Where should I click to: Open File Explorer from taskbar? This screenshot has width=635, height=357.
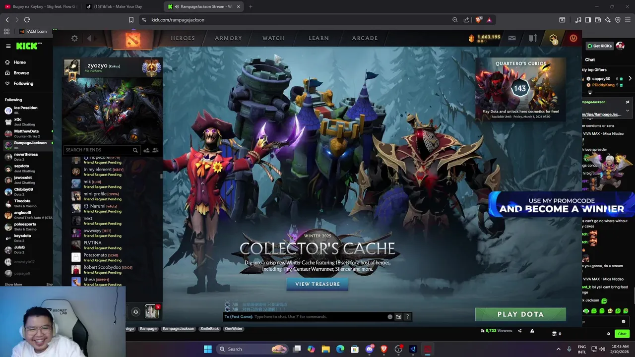click(x=325, y=349)
